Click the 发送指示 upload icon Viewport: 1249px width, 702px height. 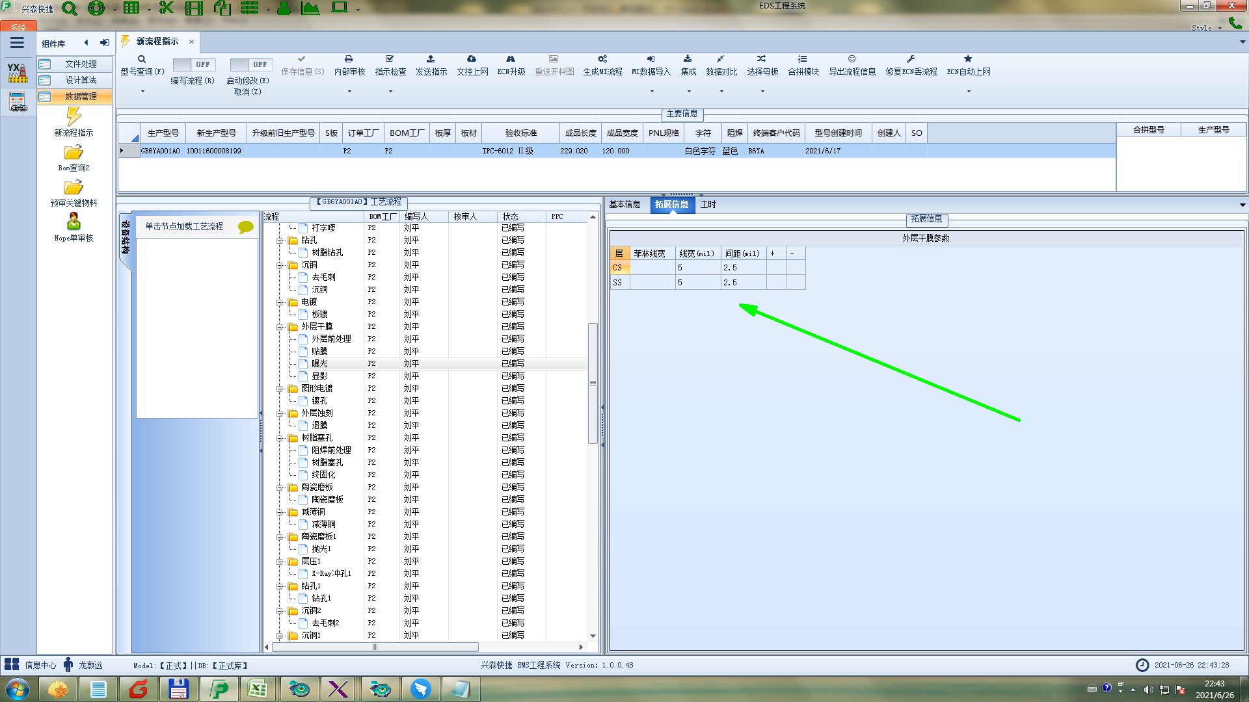[431, 59]
